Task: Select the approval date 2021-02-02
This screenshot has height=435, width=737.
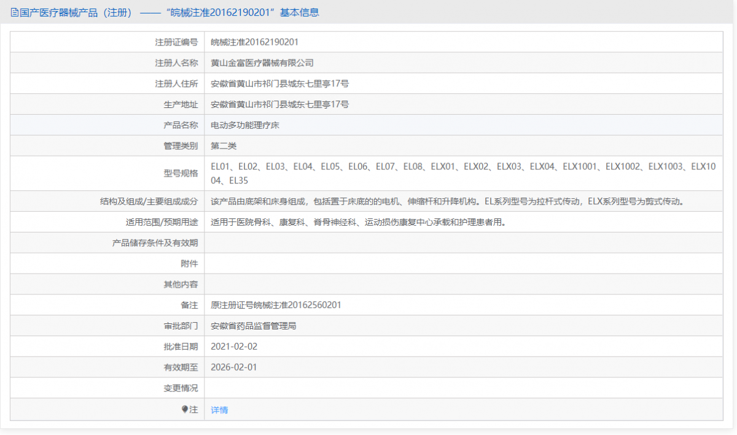Action: pyautogui.click(x=234, y=347)
